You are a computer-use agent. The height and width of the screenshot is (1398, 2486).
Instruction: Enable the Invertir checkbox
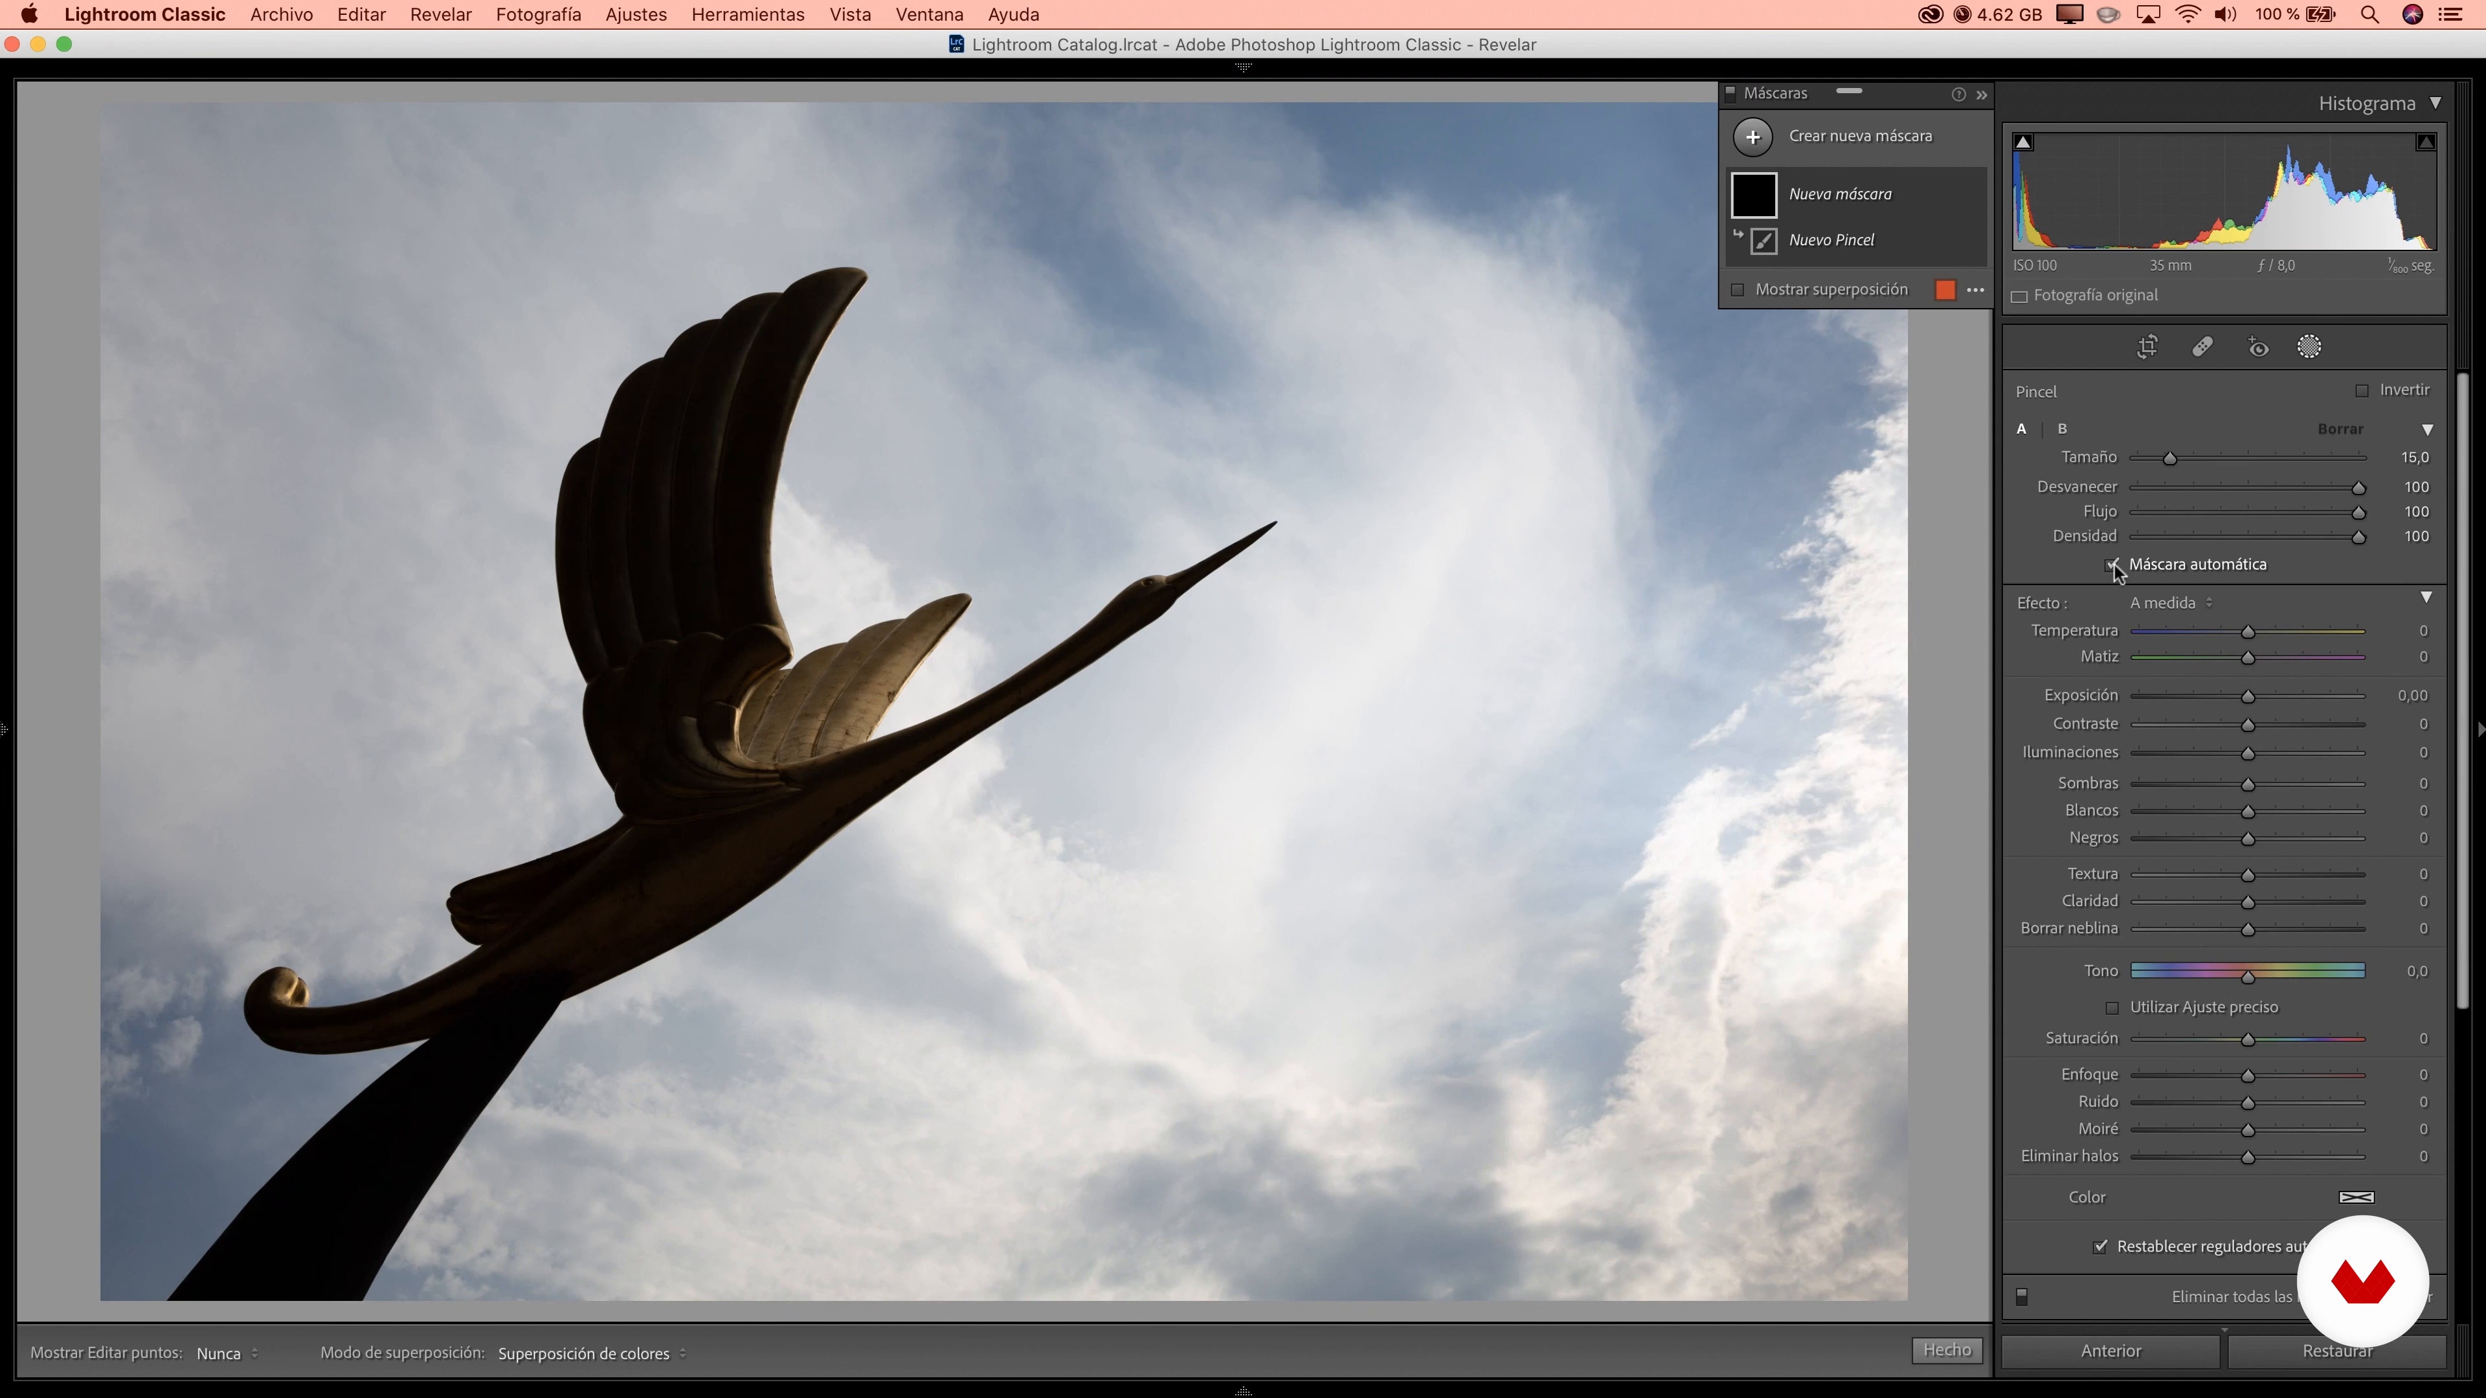2362,391
